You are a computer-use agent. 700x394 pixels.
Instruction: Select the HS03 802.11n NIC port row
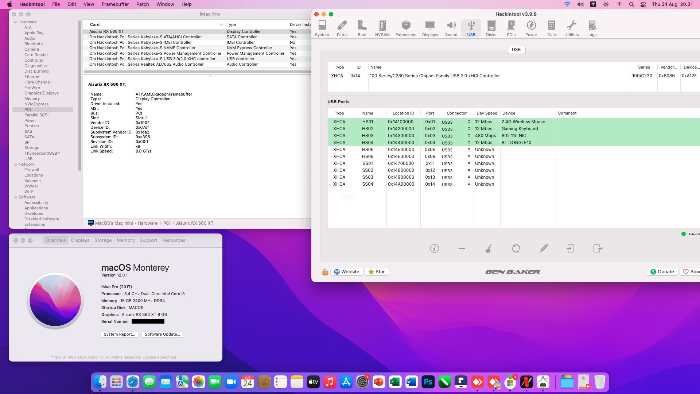514,136
